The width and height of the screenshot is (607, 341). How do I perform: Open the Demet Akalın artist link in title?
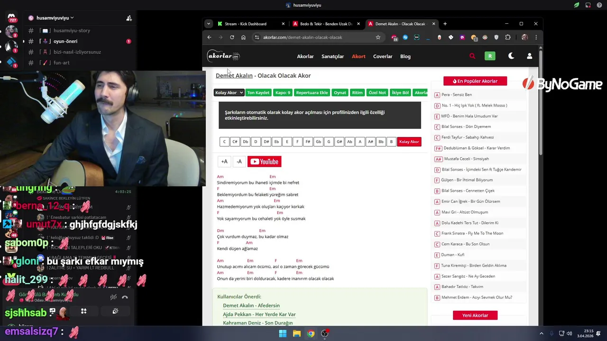(234, 76)
